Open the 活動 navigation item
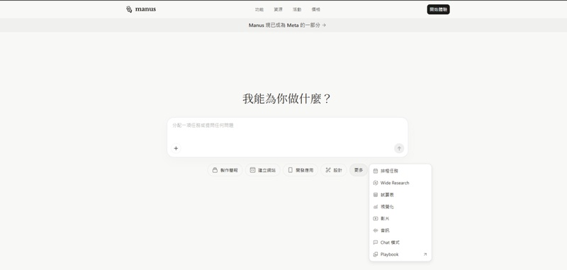This screenshot has height=270, width=567. click(297, 10)
